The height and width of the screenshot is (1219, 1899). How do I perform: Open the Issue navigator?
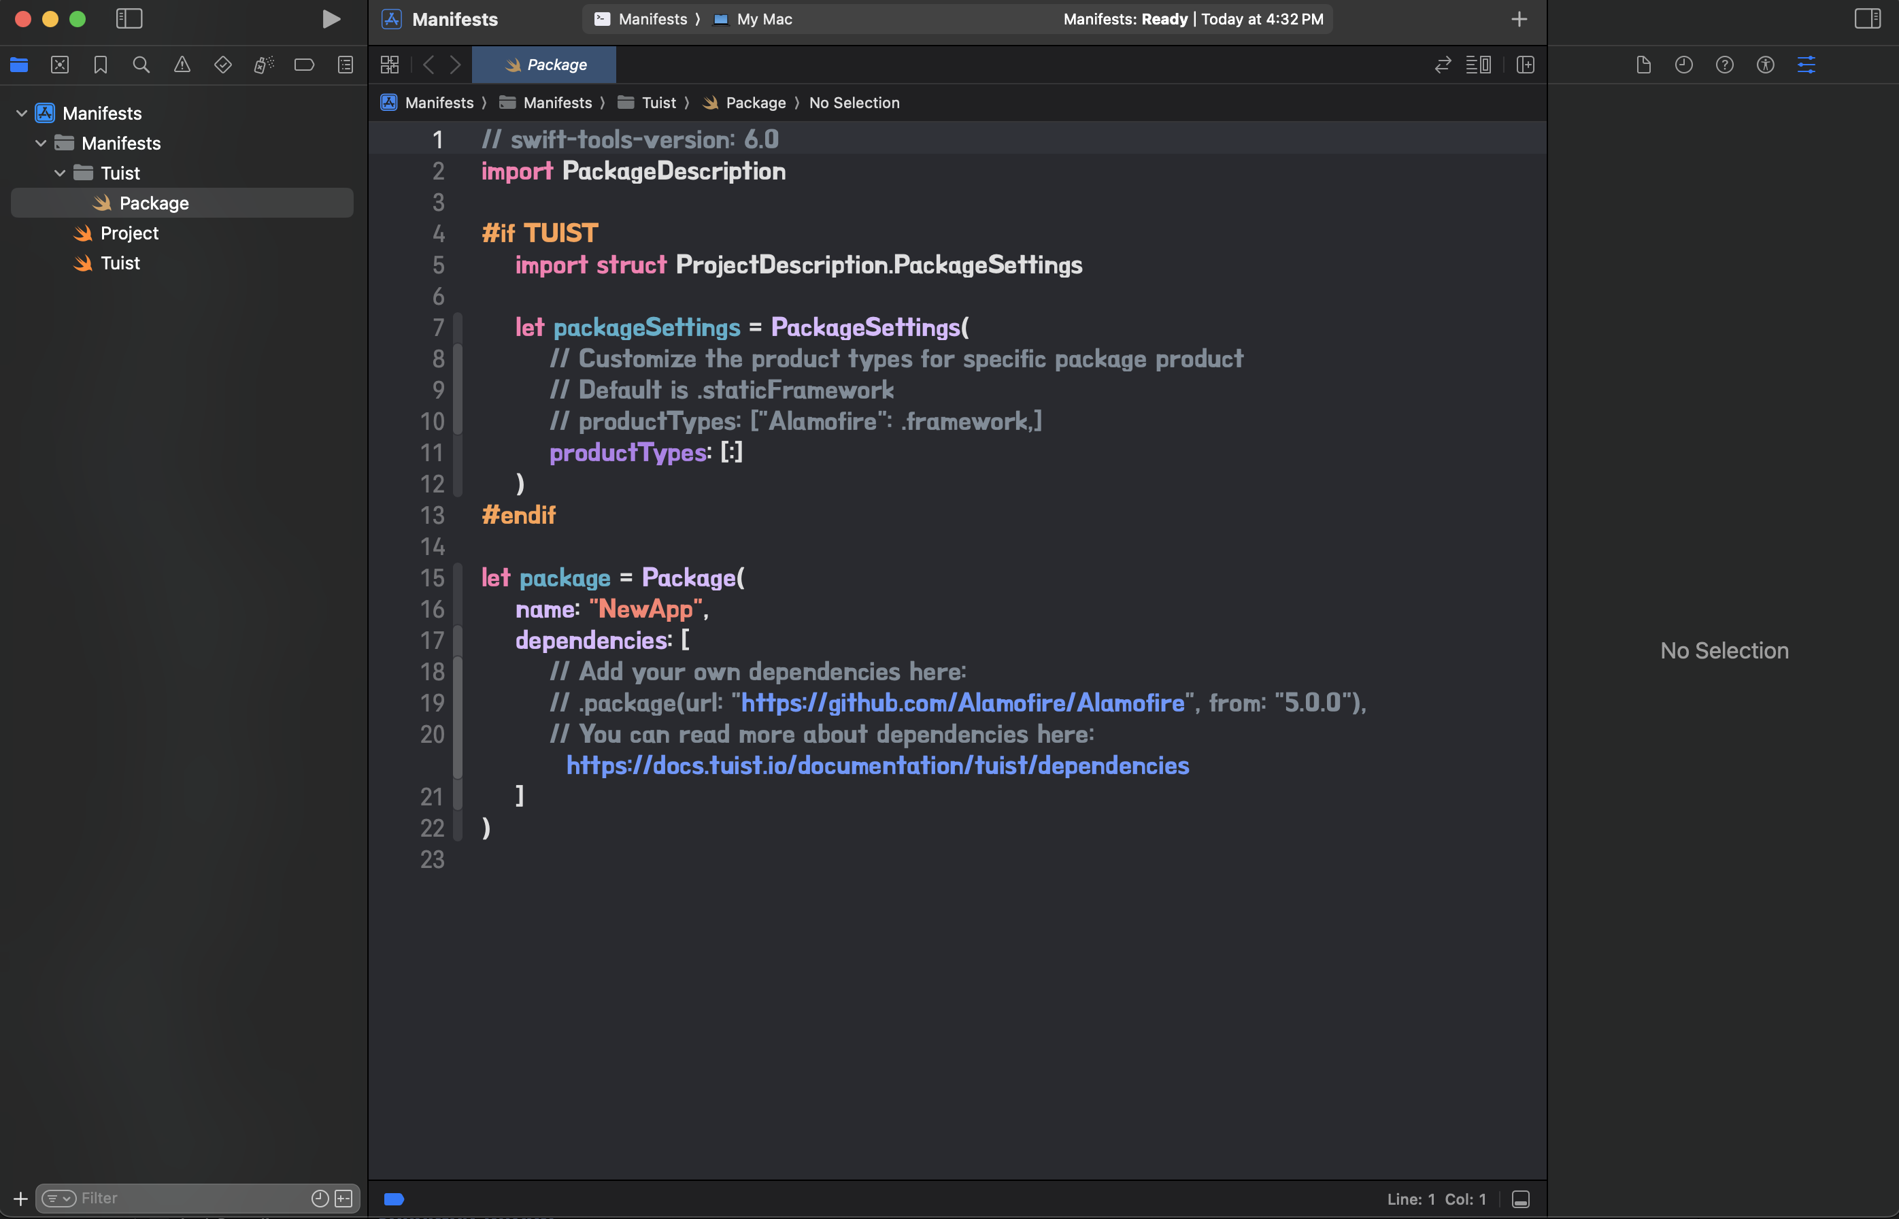(182, 65)
